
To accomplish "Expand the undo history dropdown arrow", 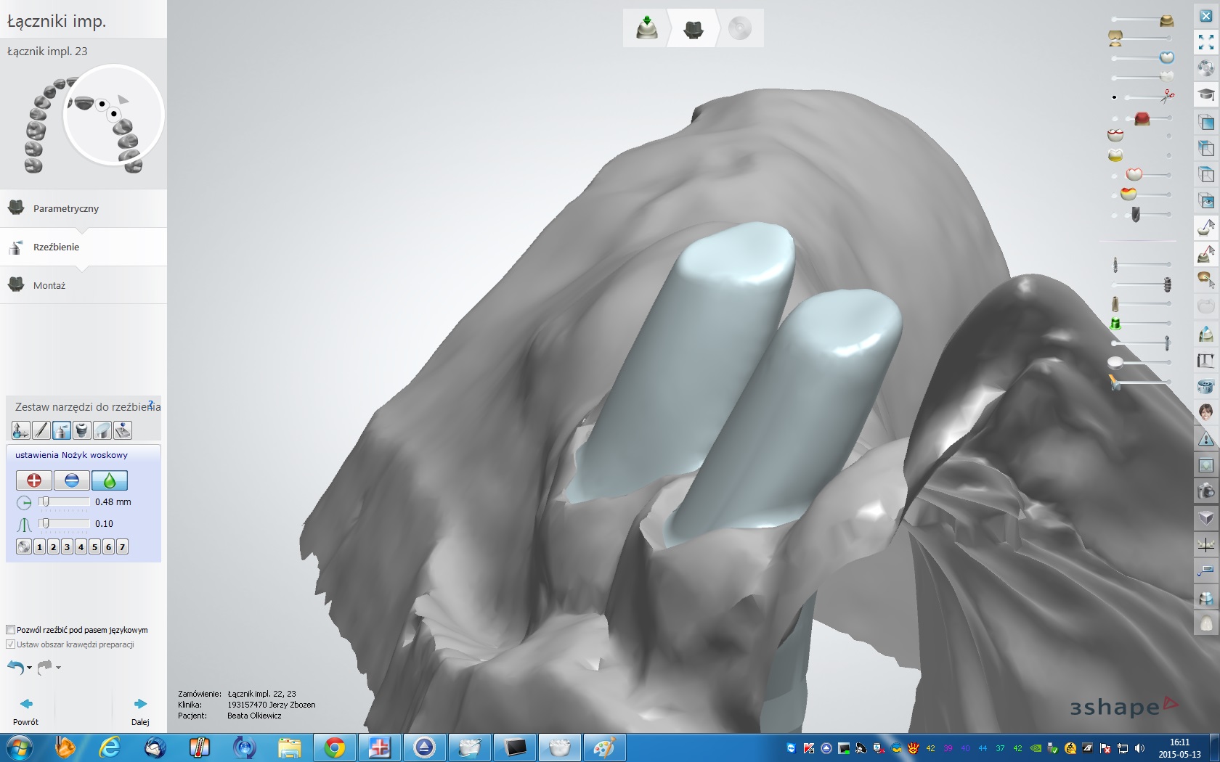I will pos(29,668).
